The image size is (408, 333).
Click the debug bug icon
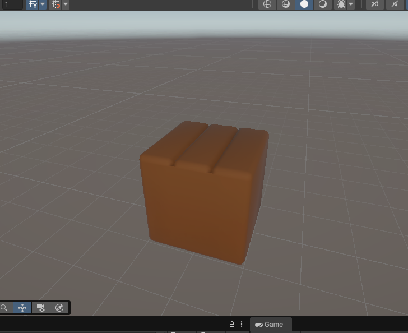(341, 4)
